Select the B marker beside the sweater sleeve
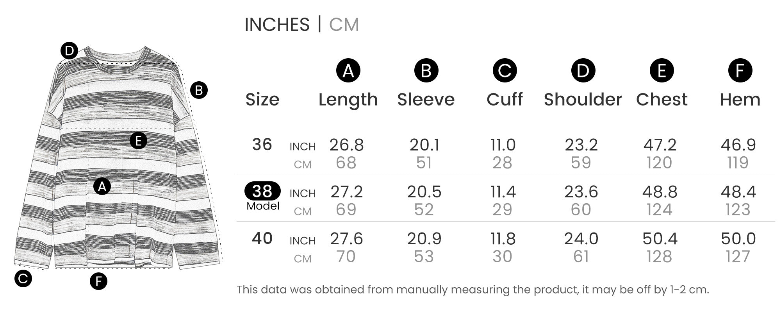The image size is (781, 315). 199,91
